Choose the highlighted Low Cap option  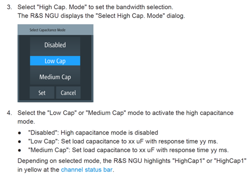click(x=55, y=61)
